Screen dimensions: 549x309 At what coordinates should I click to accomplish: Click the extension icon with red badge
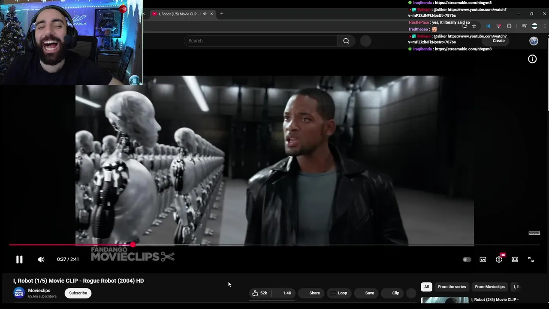498,26
